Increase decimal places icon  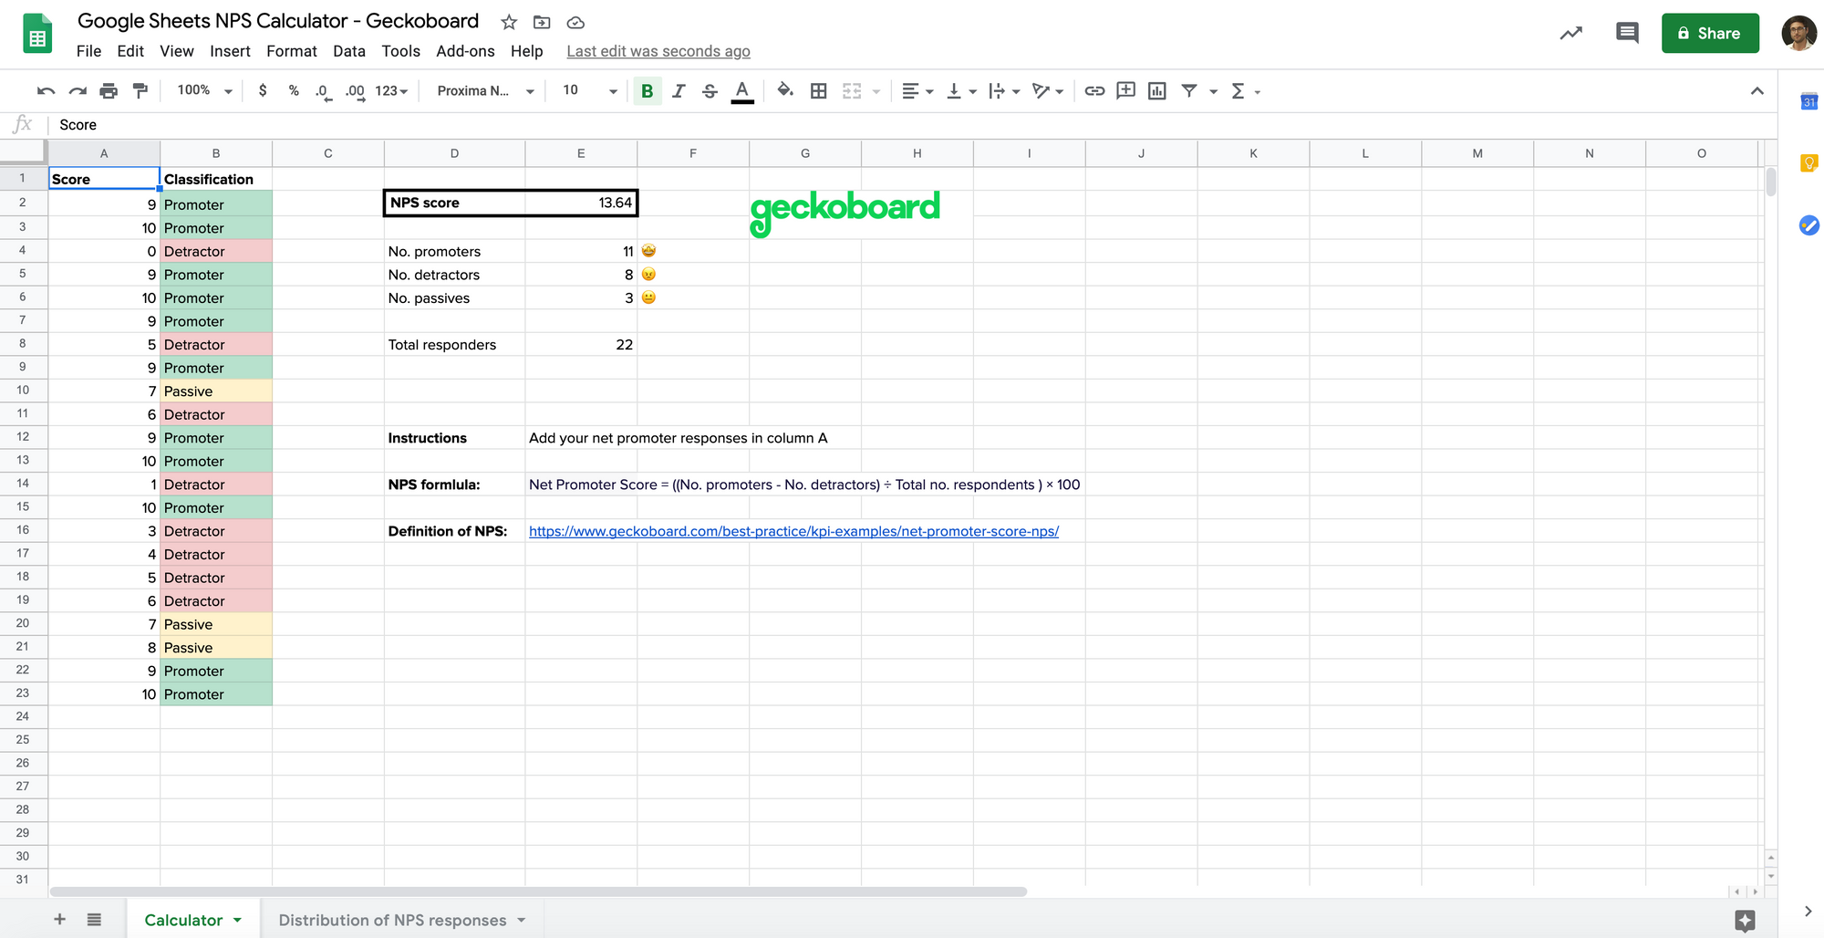[x=355, y=91]
